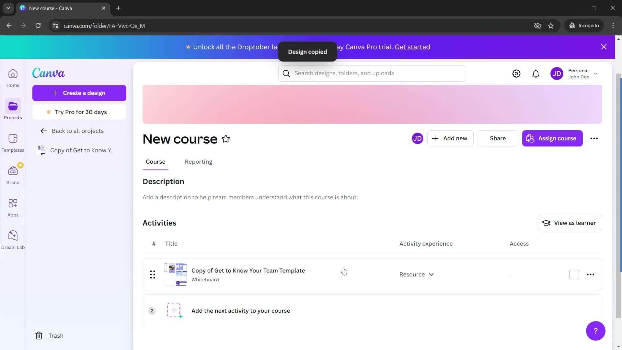Image resolution: width=622 pixels, height=350 pixels.
Task: Click the Add new button
Action: 449,138
